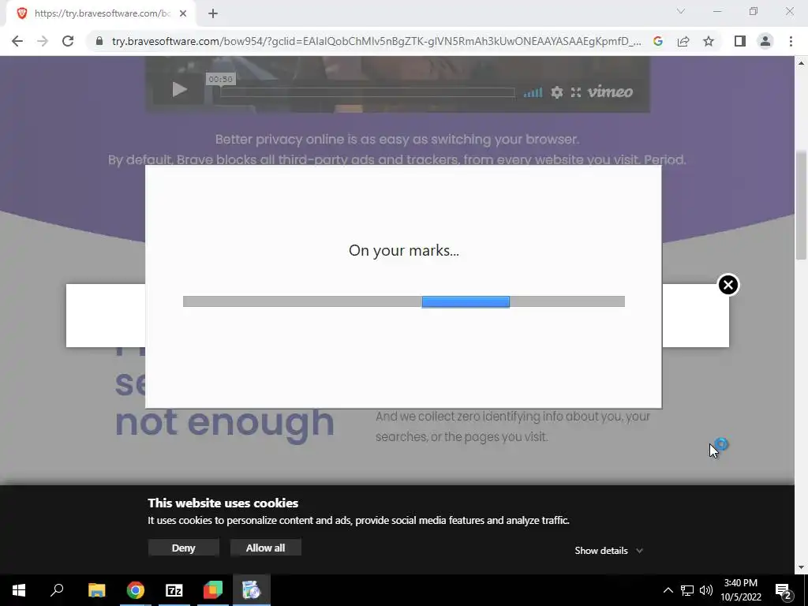This screenshot has height=606, width=808.
Task: Click the browser forward arrow
Action: pos(43,41)
